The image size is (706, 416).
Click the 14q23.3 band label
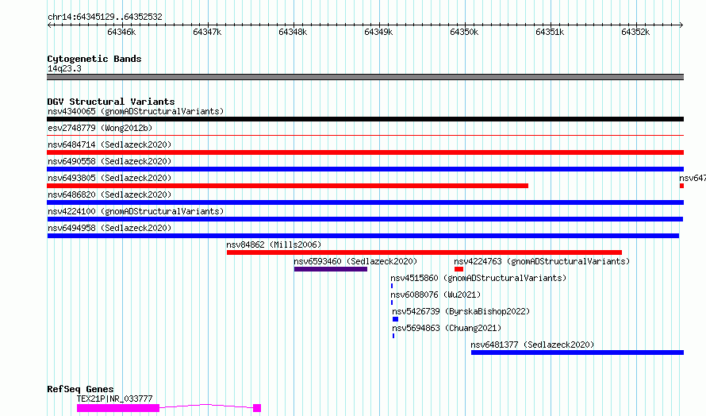tap(64, 68)
